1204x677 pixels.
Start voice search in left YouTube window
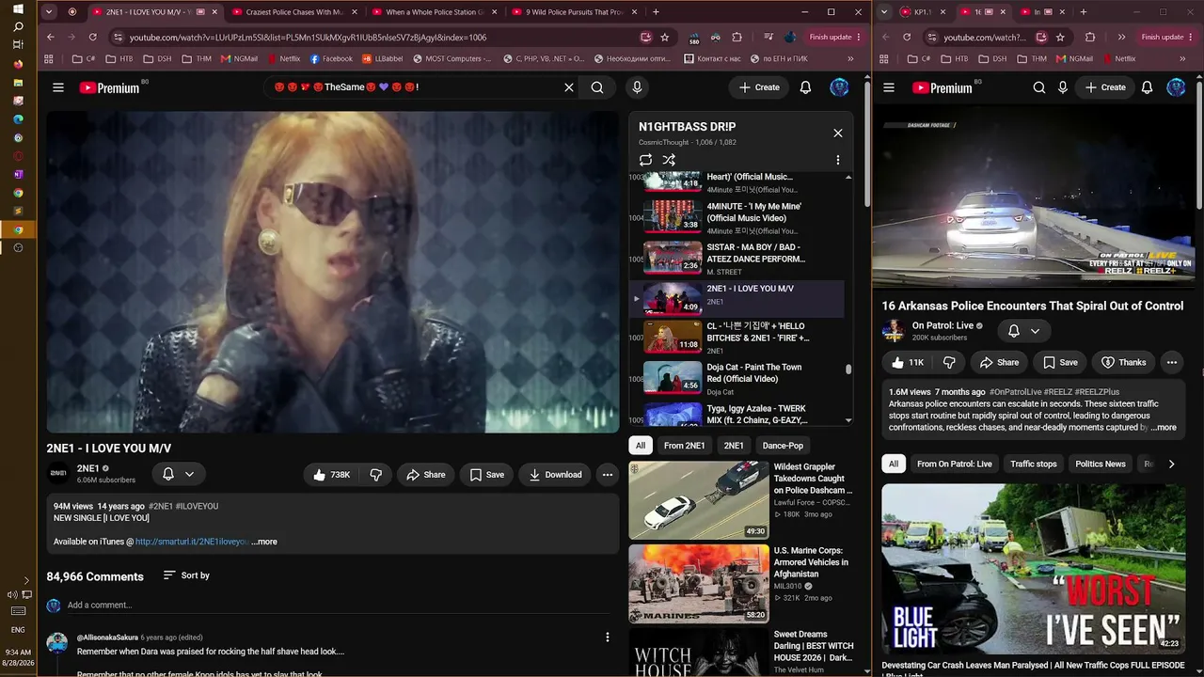point(637,87)
